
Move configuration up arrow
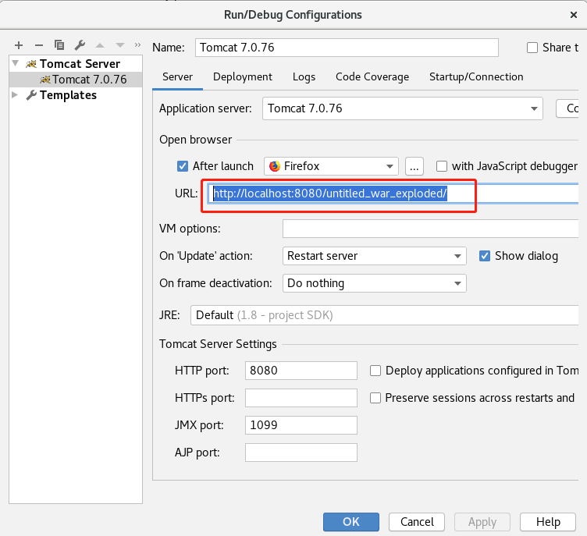pos(100,45)
